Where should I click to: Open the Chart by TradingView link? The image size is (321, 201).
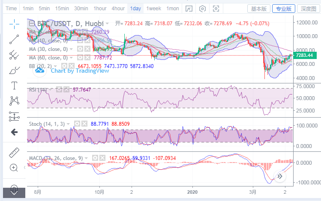(x=80, y=71)
